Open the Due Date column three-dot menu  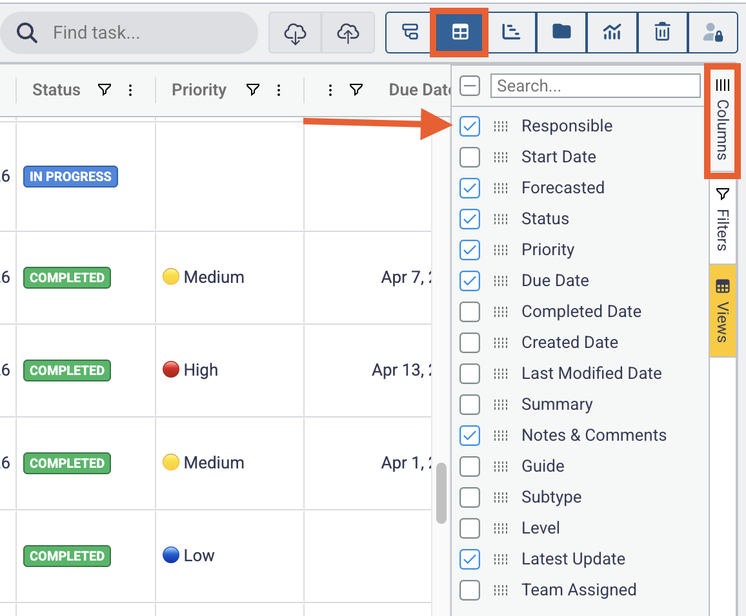pos(330,90)
